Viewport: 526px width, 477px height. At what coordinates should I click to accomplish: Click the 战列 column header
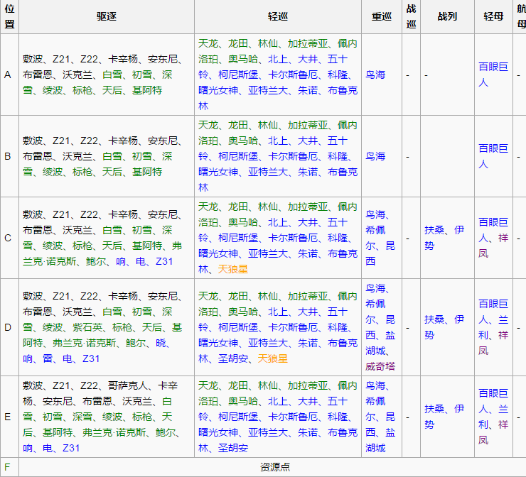(x=447, y=16)
